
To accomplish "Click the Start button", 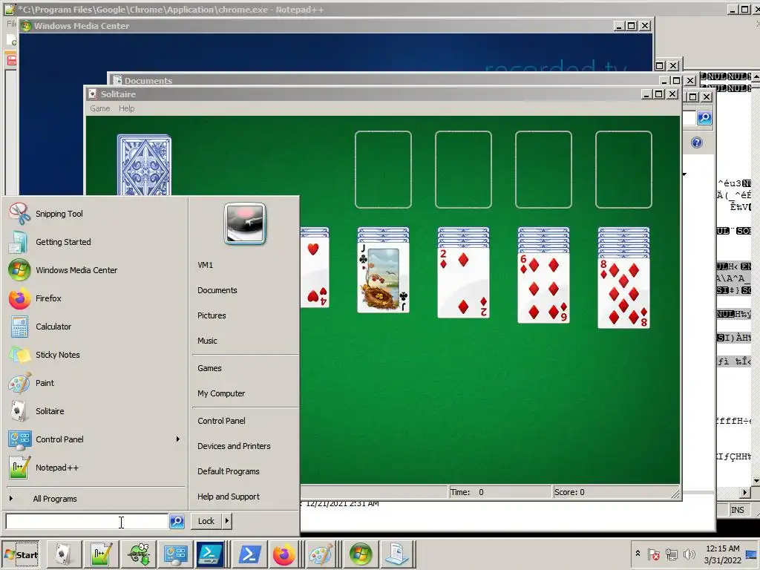I will pos(21,554).
